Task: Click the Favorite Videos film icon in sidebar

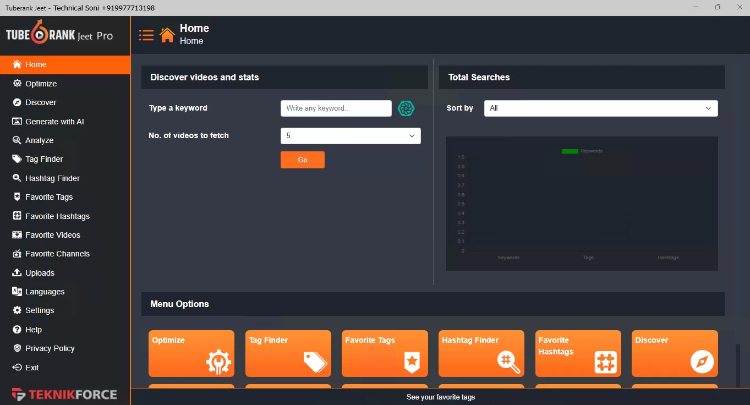Action: click(x=17, y=235)
